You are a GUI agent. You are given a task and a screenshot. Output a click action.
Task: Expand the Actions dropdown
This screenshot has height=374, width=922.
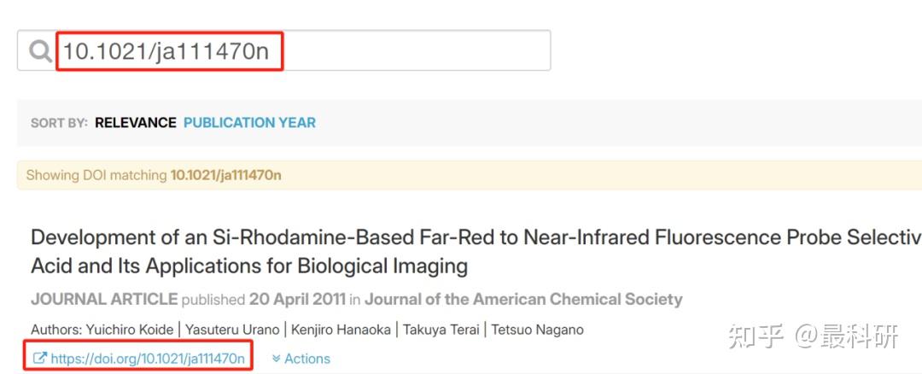(x=301, y=359)
